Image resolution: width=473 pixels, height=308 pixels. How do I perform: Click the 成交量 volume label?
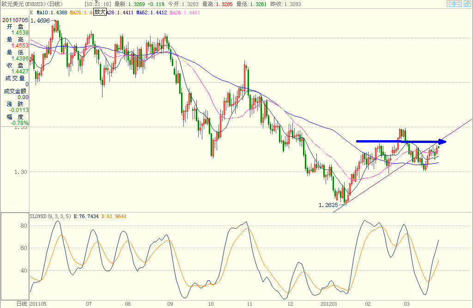point(15,78)
